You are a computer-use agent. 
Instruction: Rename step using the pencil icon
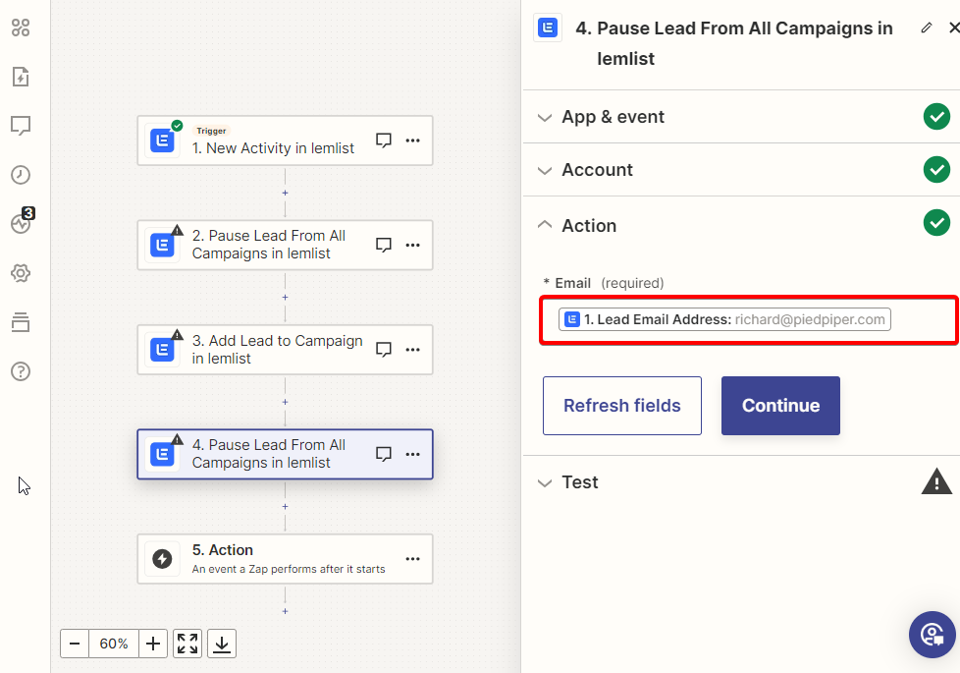[x=927, y=28]
